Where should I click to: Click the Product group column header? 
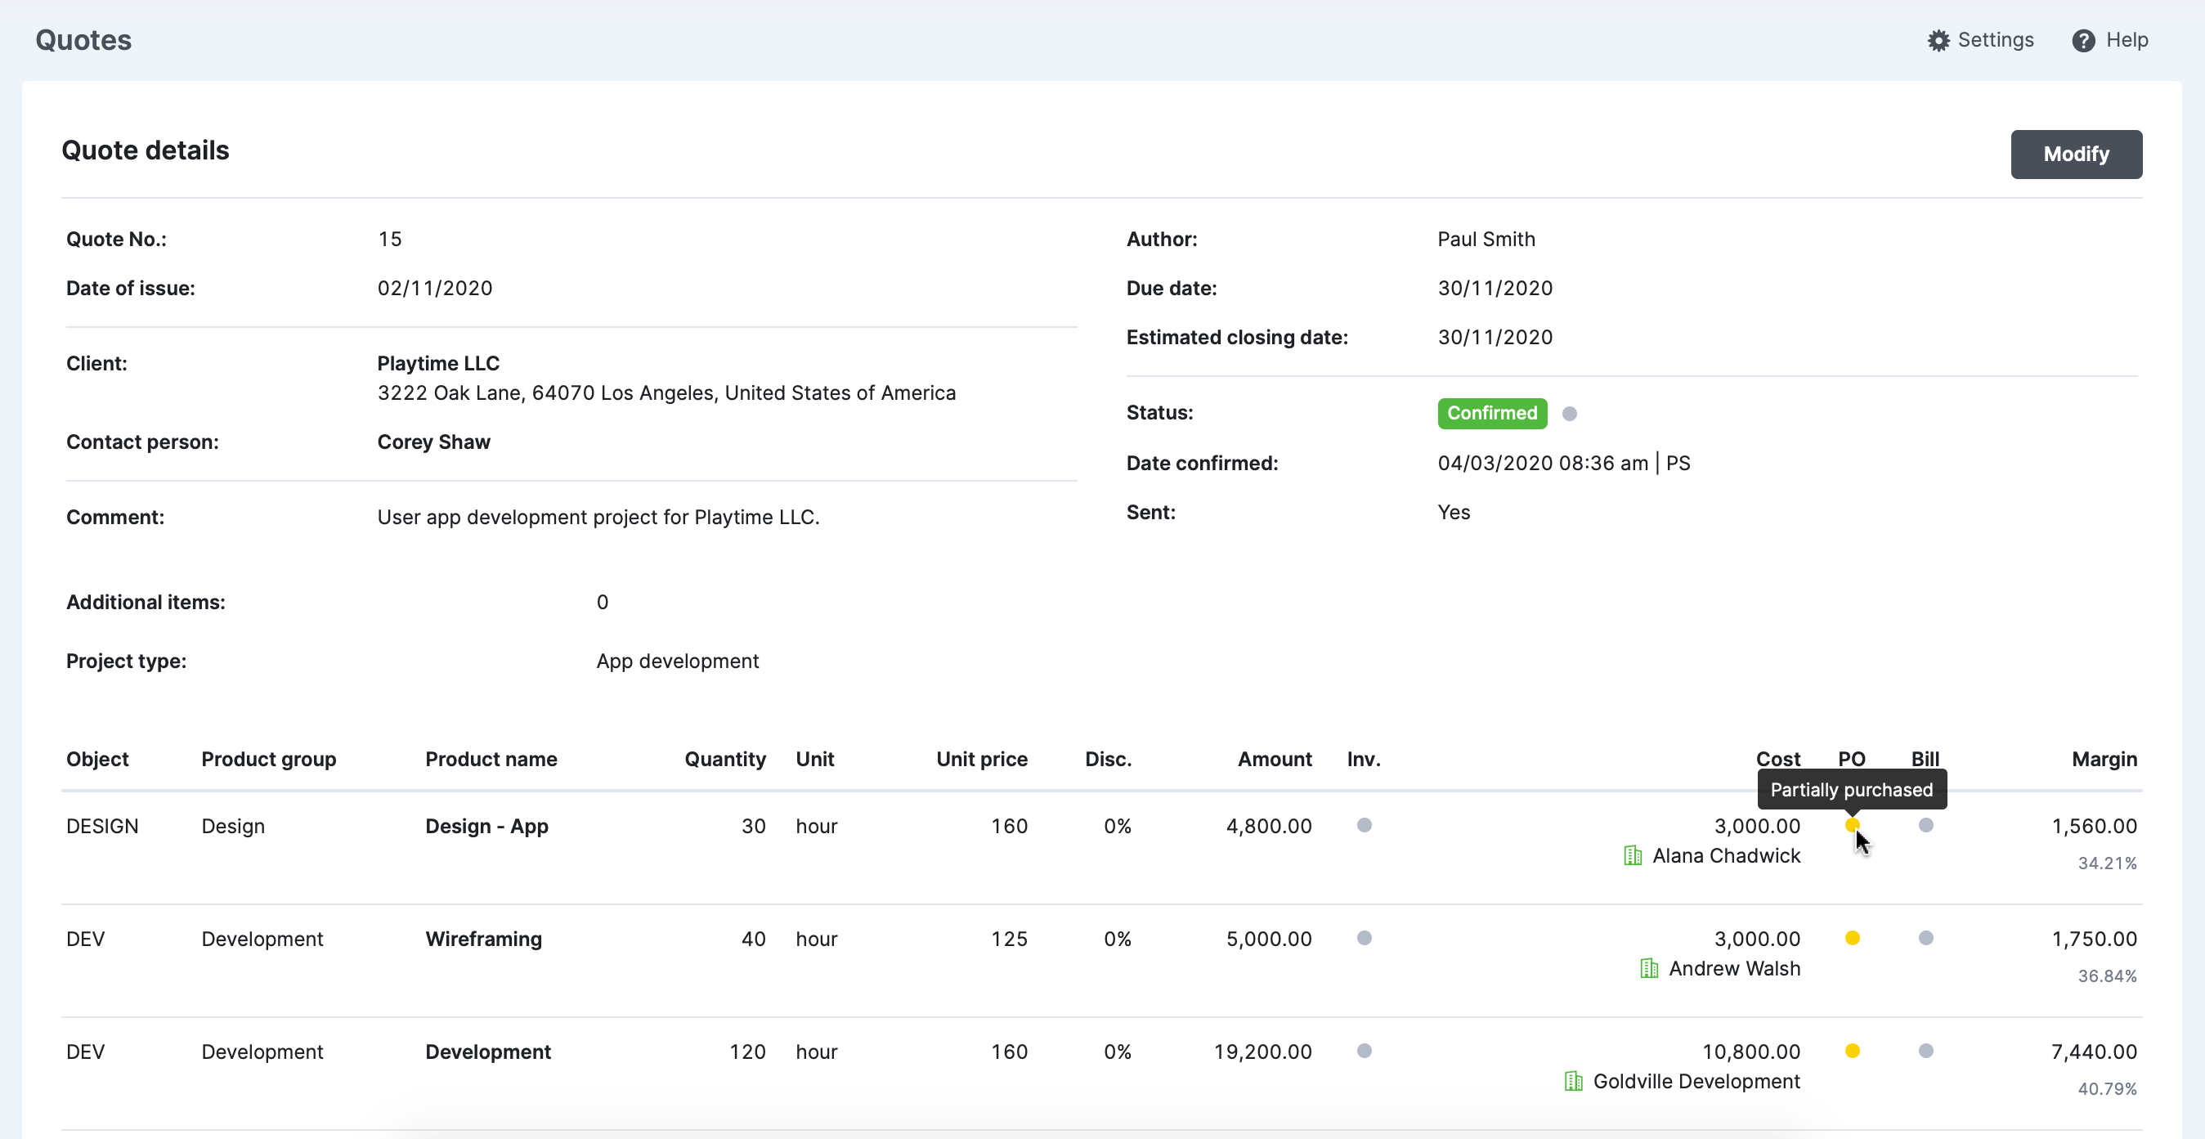click(x=269, y=760)
